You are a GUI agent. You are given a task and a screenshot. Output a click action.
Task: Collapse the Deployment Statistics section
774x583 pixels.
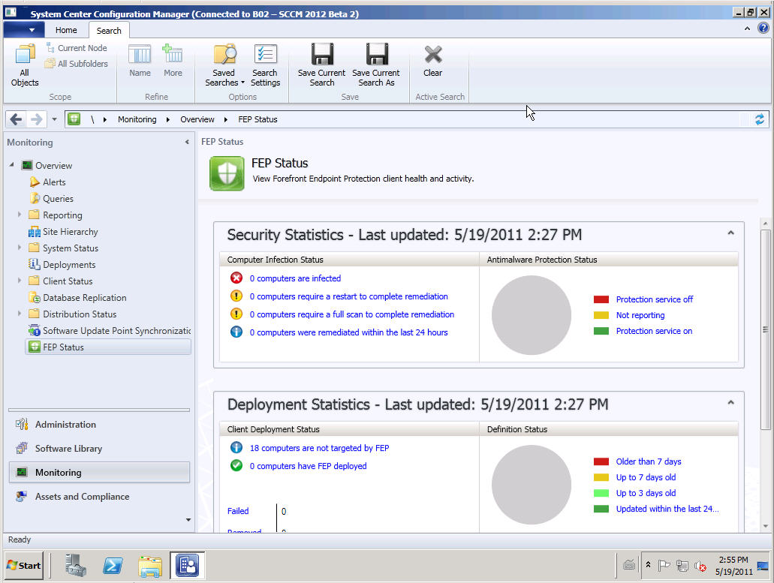[730, 402]
